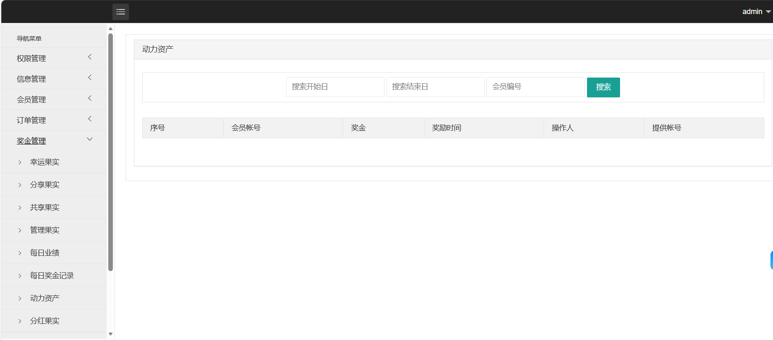Click the 搜索结束日 date field
Image resolution: width=773 pixels, height=340 pixels.
pyautogui.click(x=435, y=87)
